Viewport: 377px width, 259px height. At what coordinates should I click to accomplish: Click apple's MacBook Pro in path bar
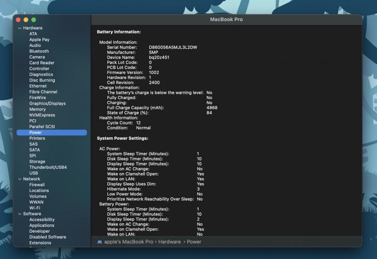coord(129,242)
